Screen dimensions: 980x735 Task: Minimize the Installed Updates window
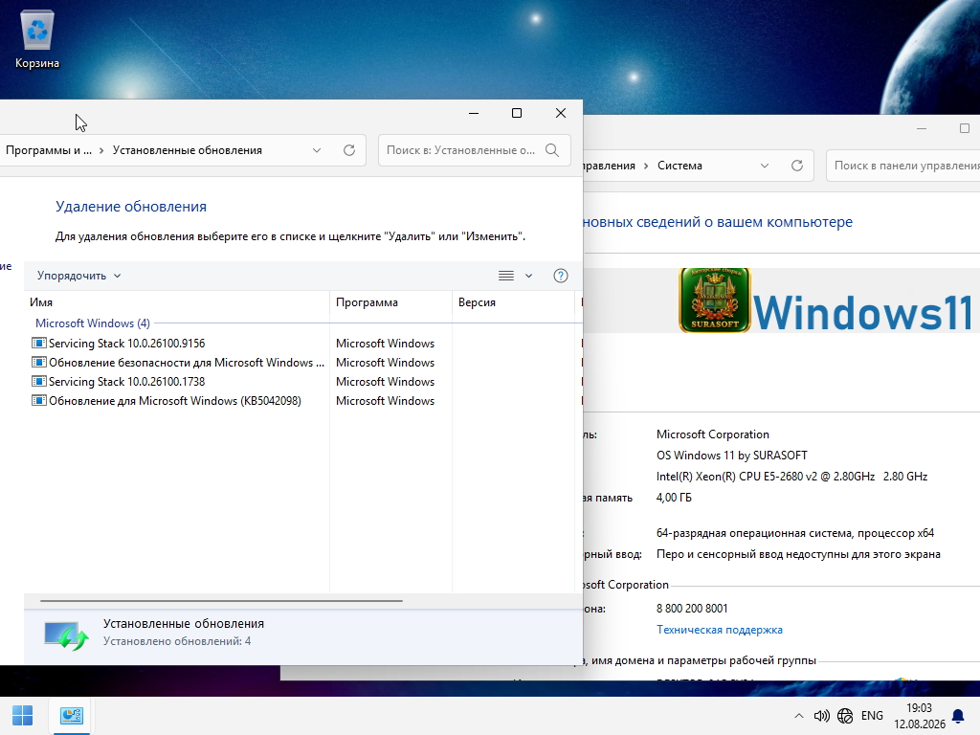point(474,113)
